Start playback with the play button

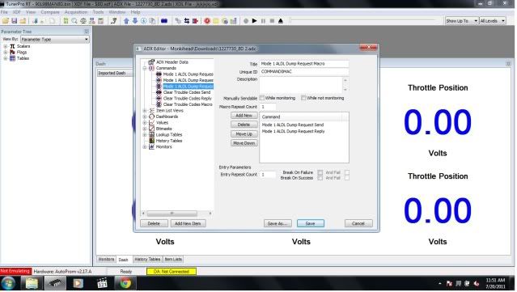[255, 21]
